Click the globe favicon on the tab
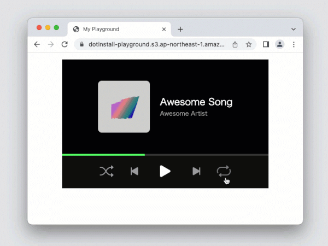328x246 pixels. [76, 30]
